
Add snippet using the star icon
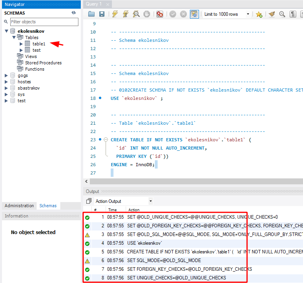pos(258,14)
